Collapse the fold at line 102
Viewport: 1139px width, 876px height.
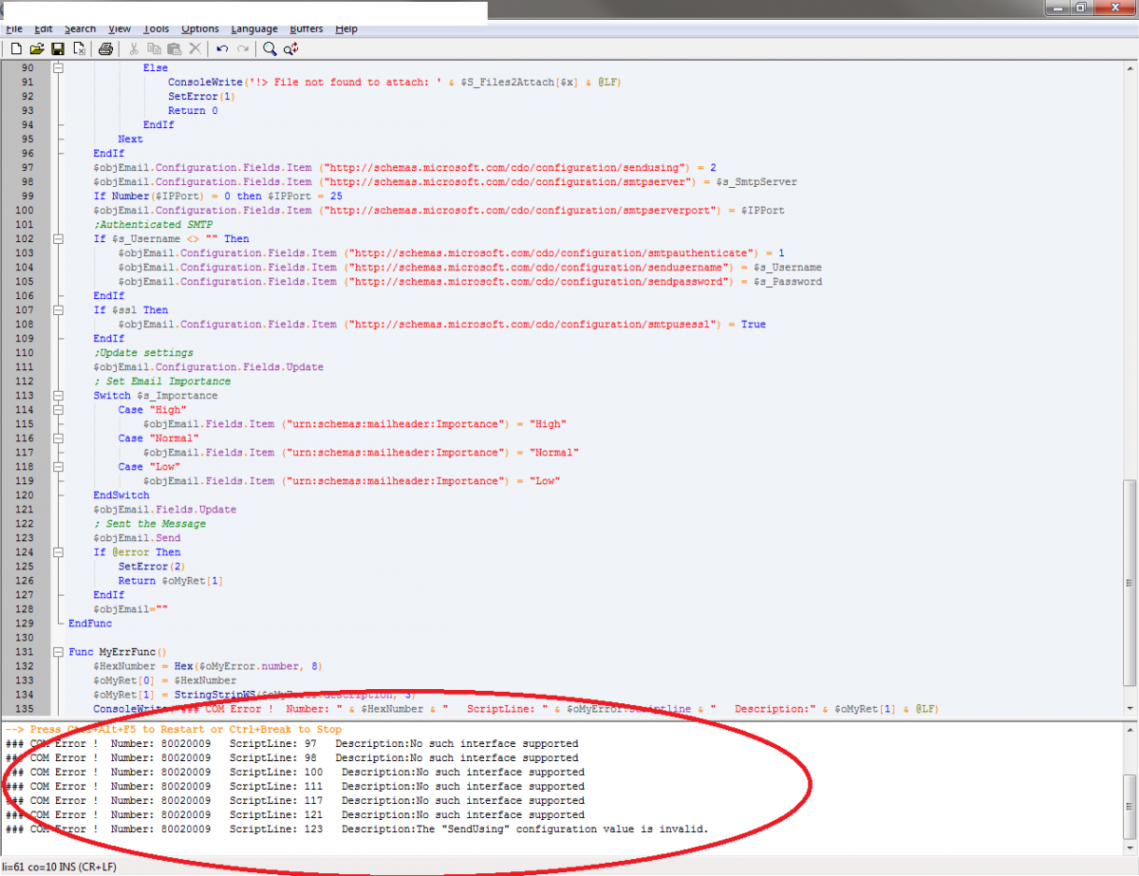coord(58,239)
